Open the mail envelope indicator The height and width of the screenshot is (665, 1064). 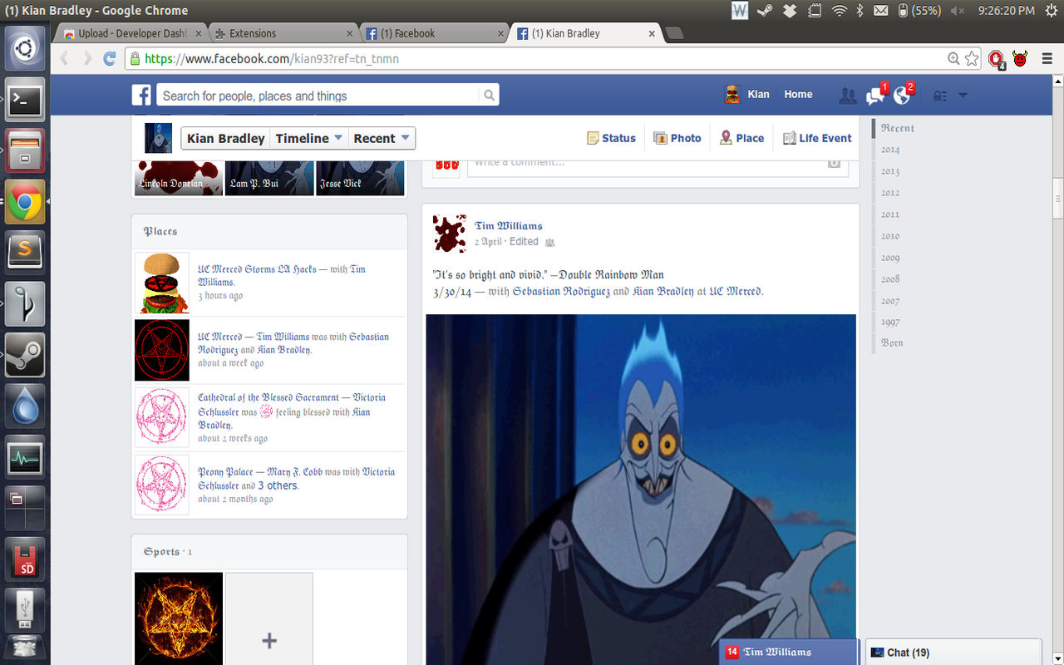[x=880, y=10]
